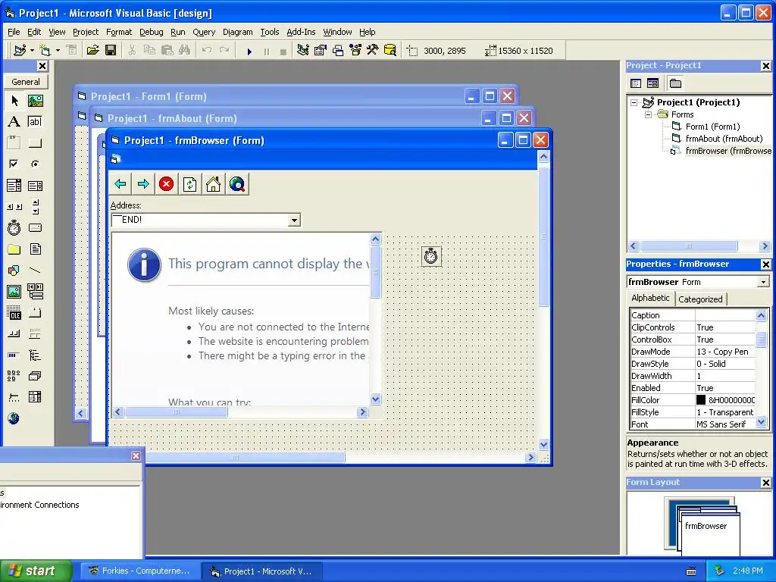Screen dimensions: 776x582
Task: Open Project Explorer from the toolbar
Action: pos(303,51)
